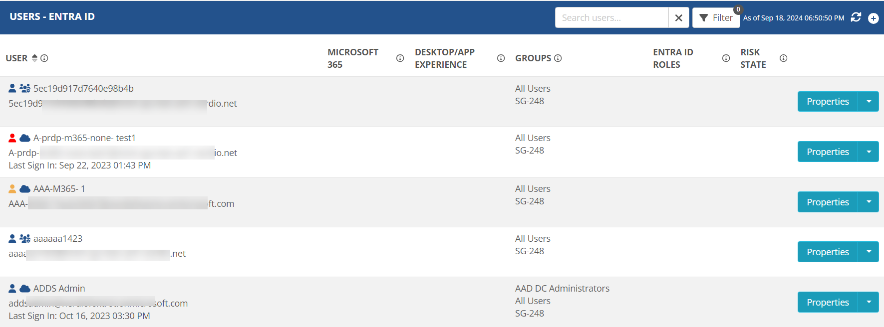The height and width of the screenshot is (327, 884).
Task: Show info for the Desktop/App Experience column
Action: pos(501,58)
